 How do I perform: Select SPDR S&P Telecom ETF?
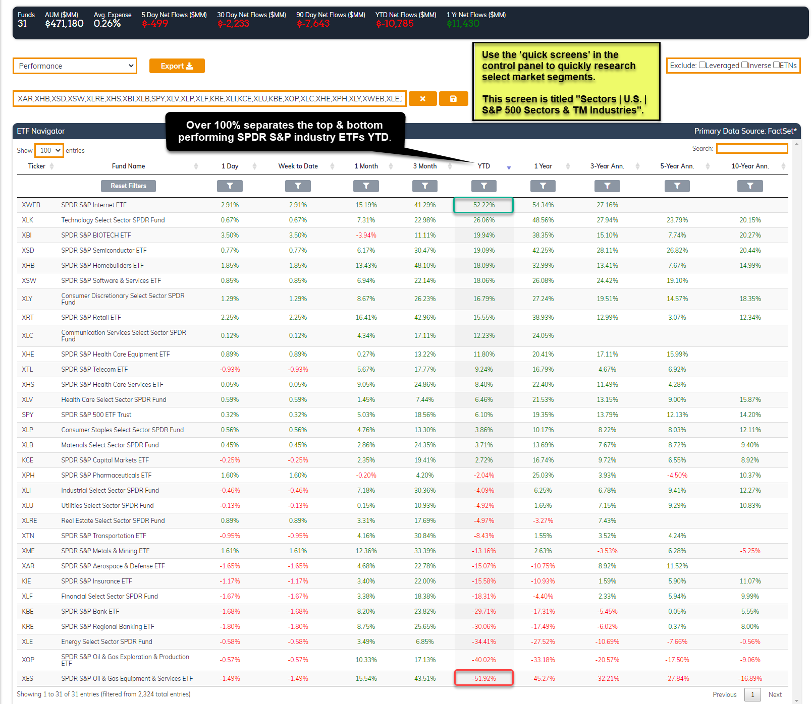[x=94, y=370]
